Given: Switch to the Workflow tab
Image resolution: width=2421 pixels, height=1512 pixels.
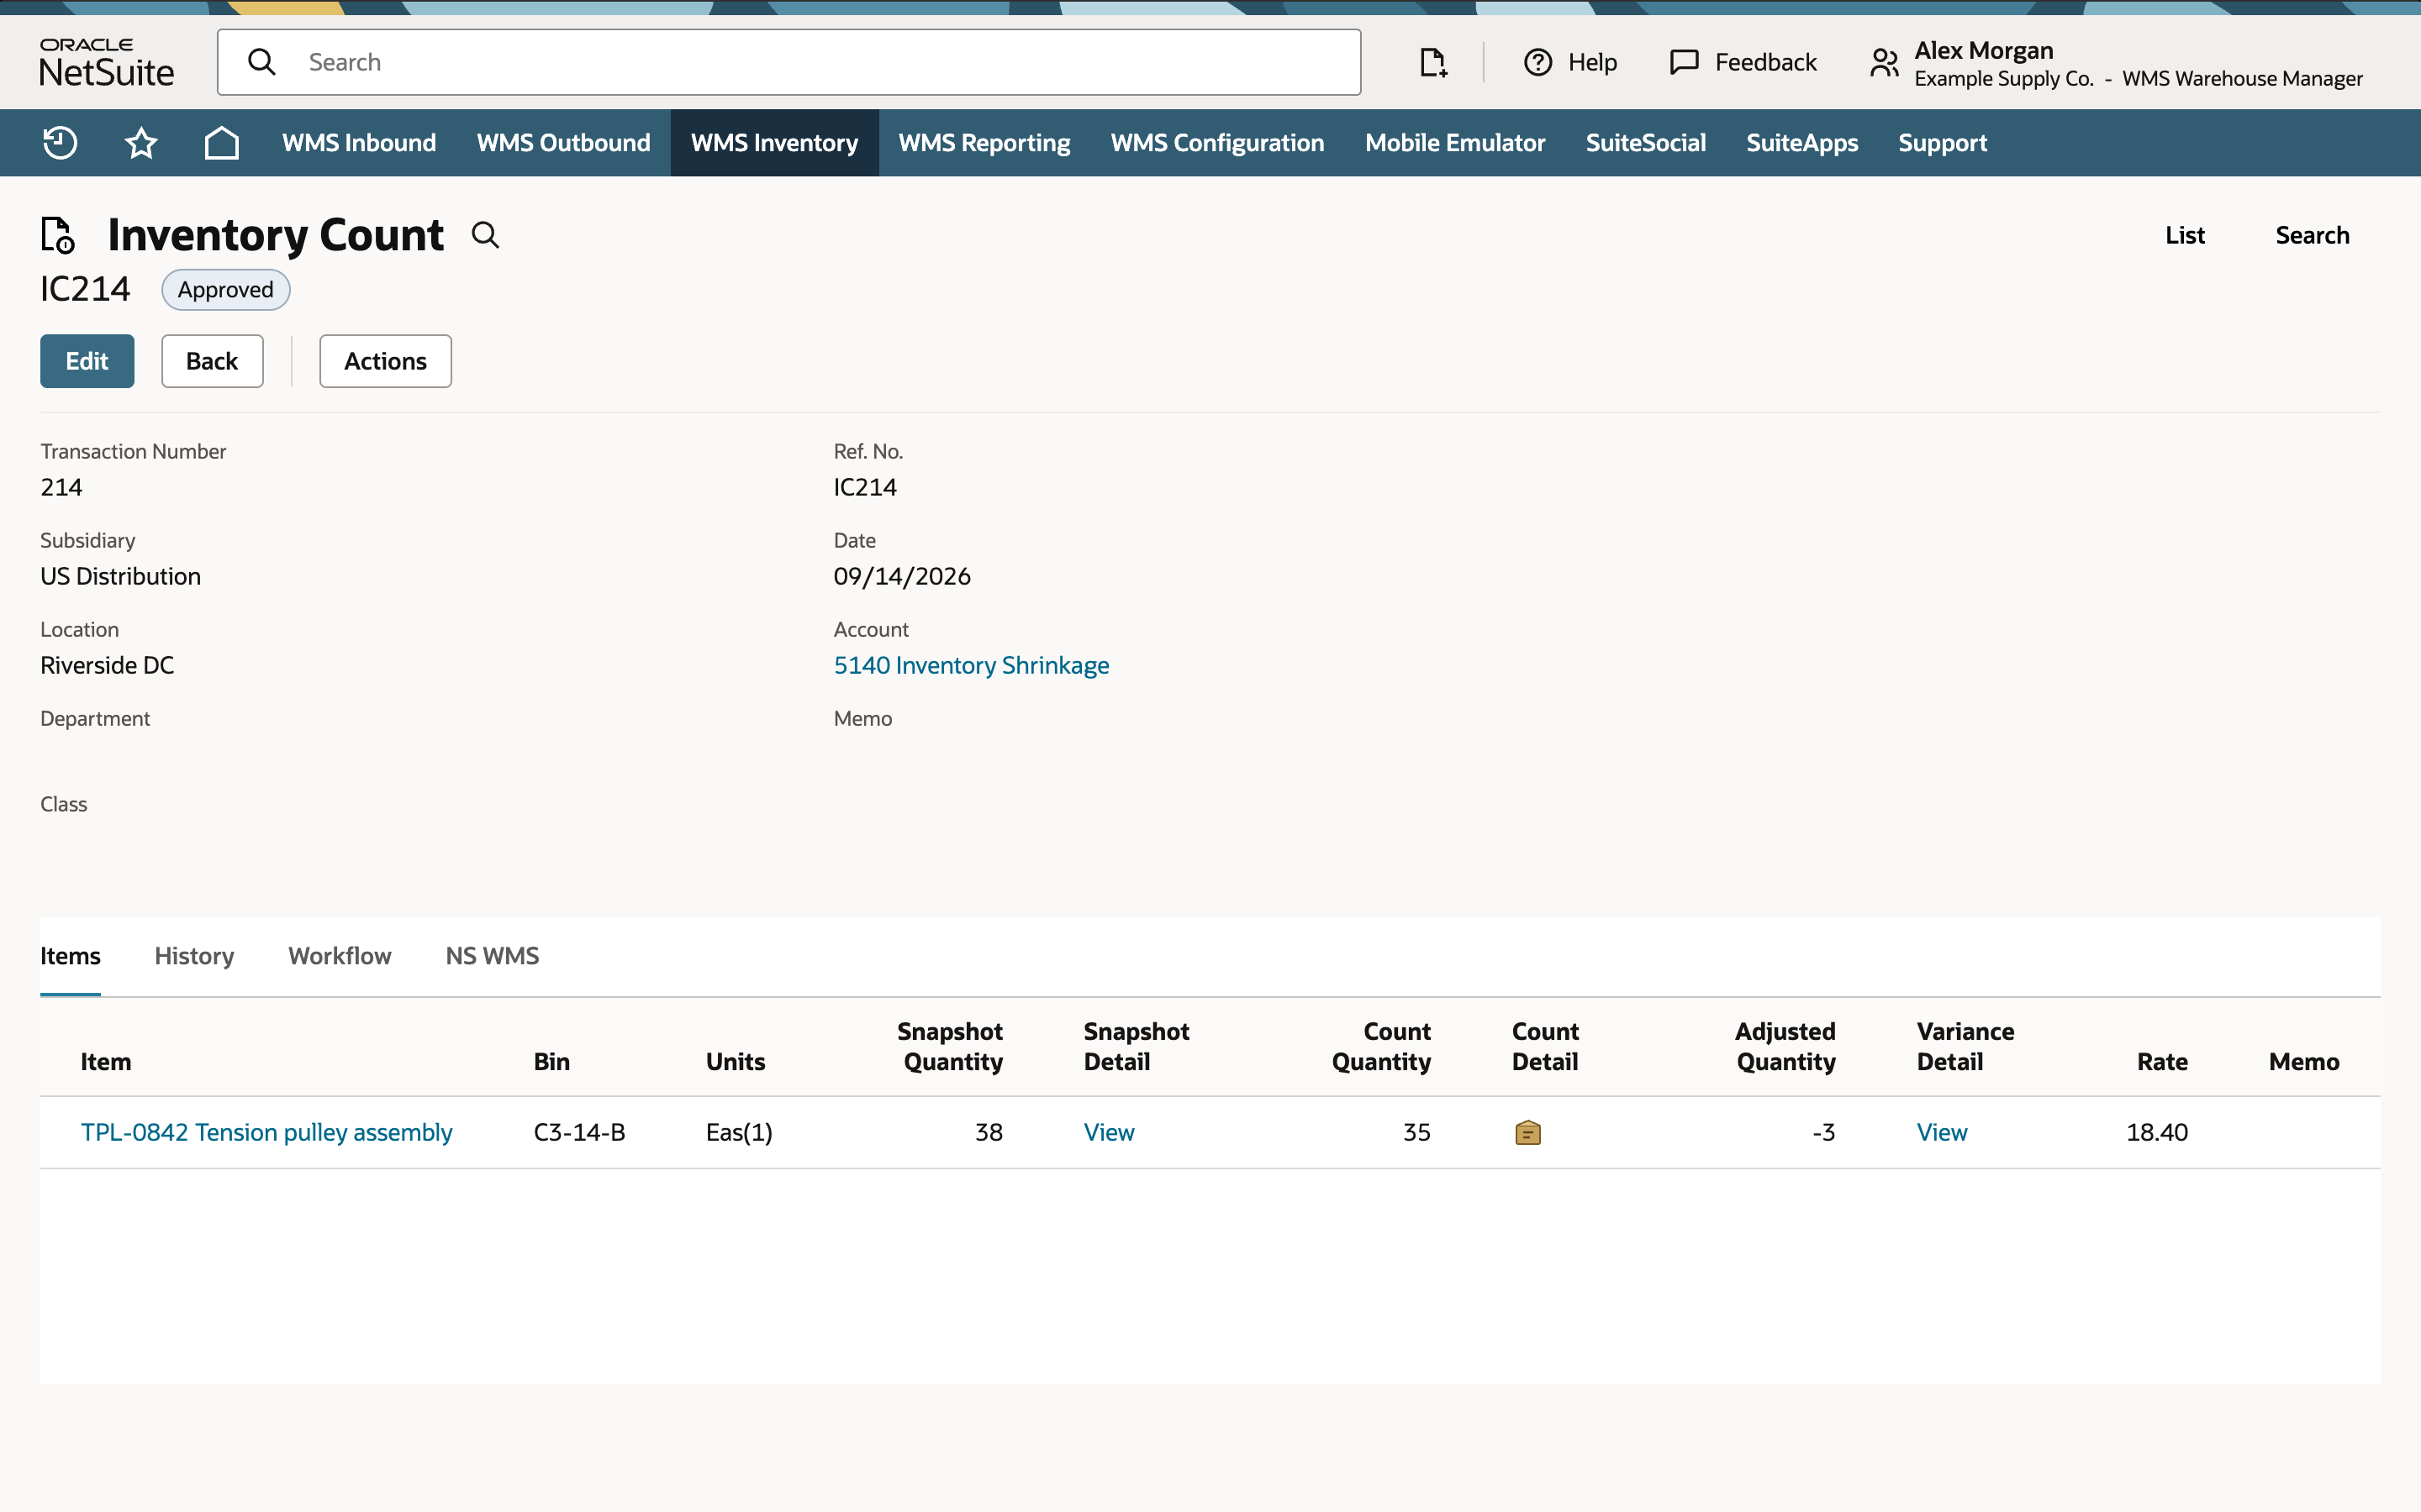Looking at the screenshot, I should (x=340, y=956).
